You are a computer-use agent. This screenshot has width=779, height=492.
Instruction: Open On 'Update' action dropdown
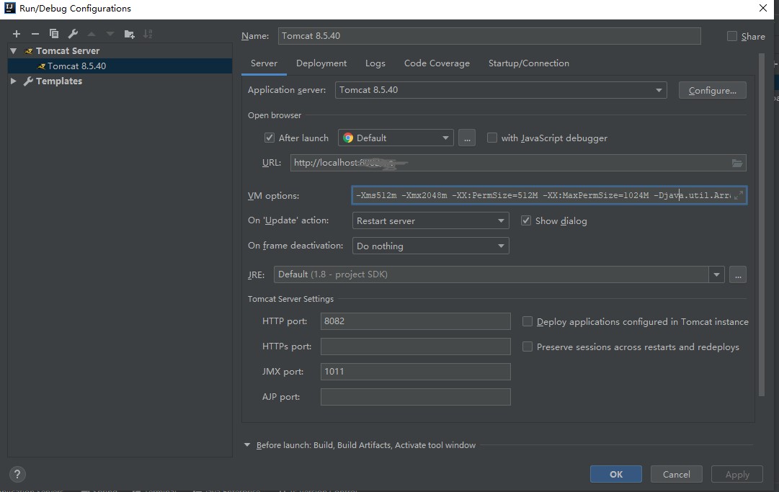click(x=430, y=220)
